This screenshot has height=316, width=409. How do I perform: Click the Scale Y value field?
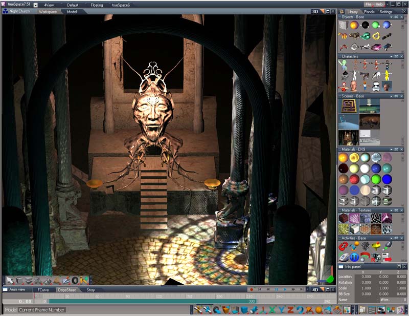pyautogui.click(x=383, y=288)
